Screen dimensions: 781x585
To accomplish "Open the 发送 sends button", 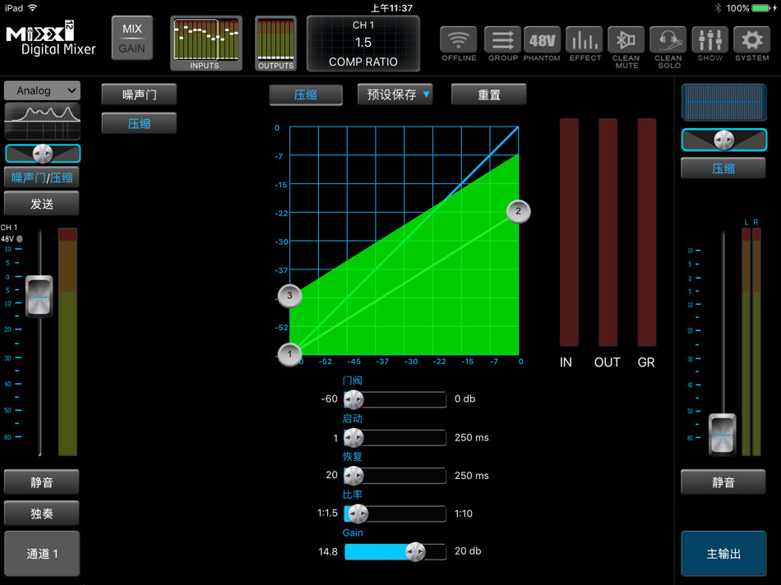I will [x=42, y=204].
